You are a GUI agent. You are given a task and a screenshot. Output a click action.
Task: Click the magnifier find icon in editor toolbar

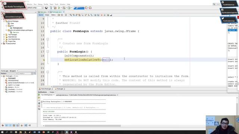point(71,15)
